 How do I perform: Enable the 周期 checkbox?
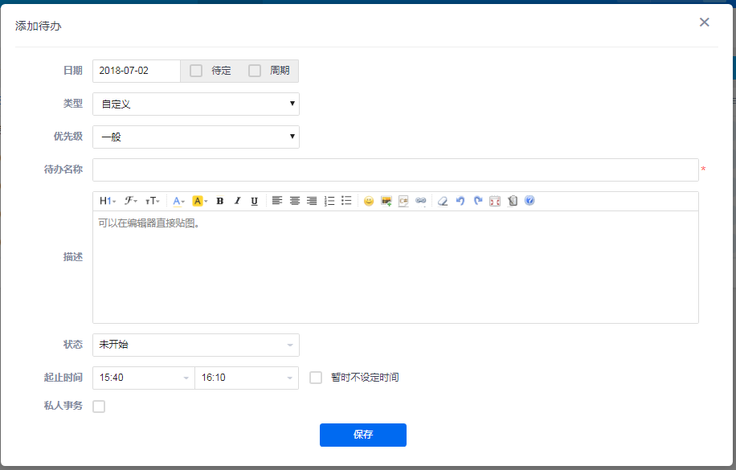[x=255, y=71]
